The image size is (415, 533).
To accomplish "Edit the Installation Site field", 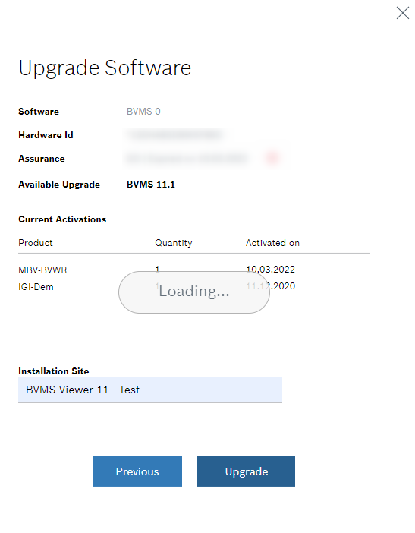I will (x=150, y=390).
